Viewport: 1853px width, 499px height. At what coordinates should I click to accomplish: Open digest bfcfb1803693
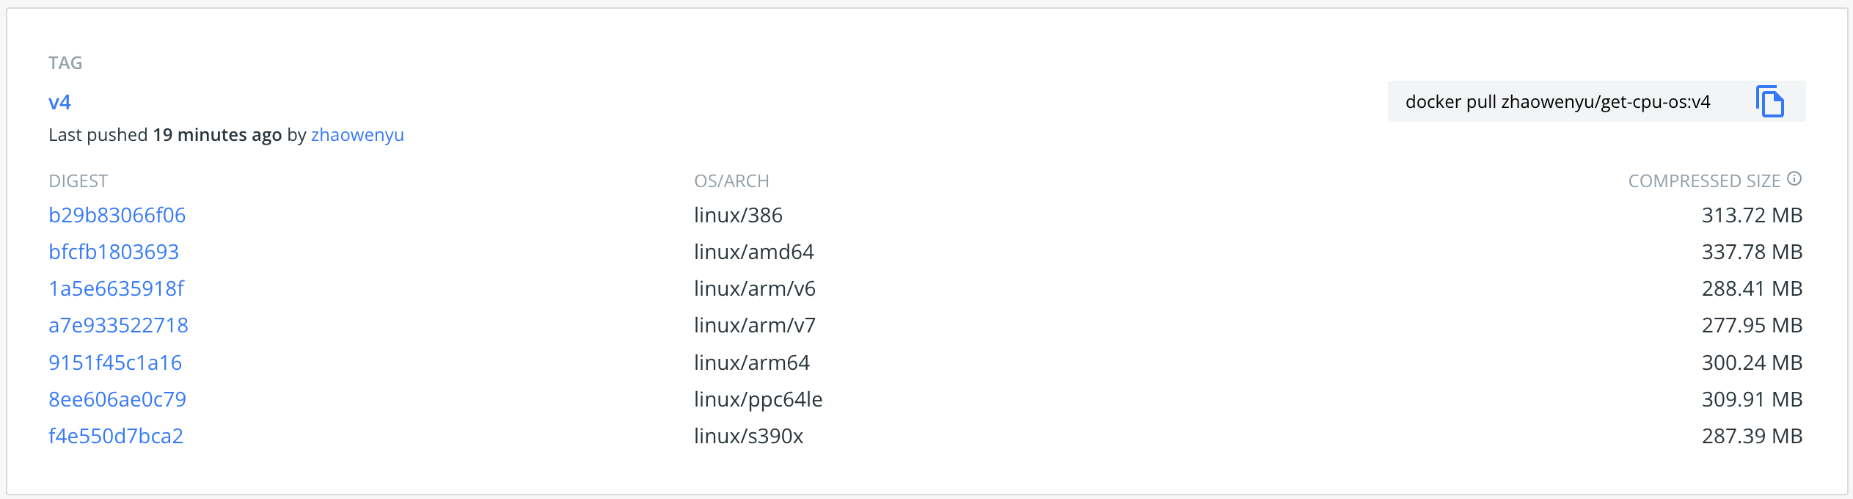coord(113,252)
